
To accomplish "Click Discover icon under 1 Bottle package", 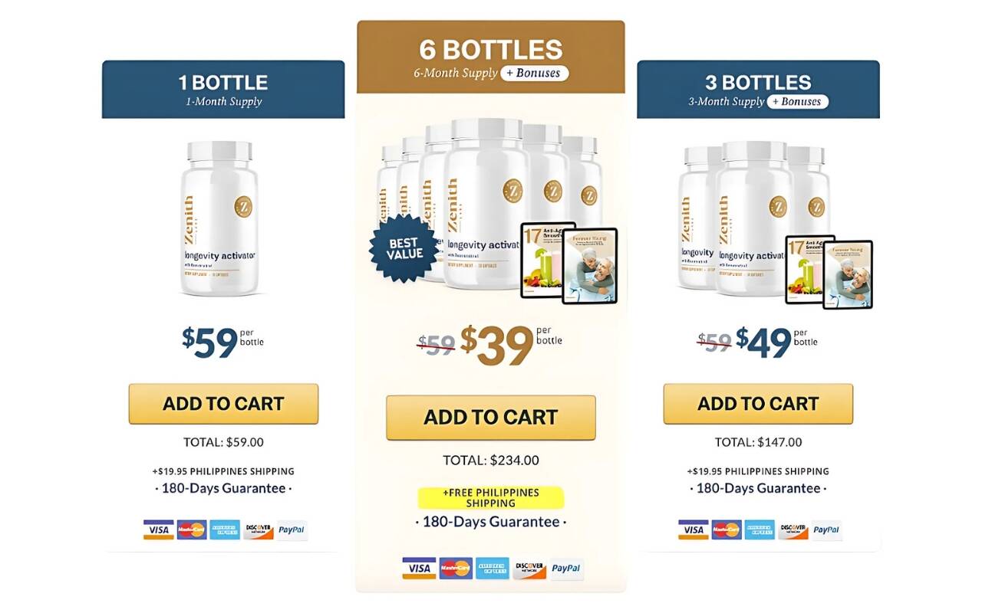I will (259, 529).
